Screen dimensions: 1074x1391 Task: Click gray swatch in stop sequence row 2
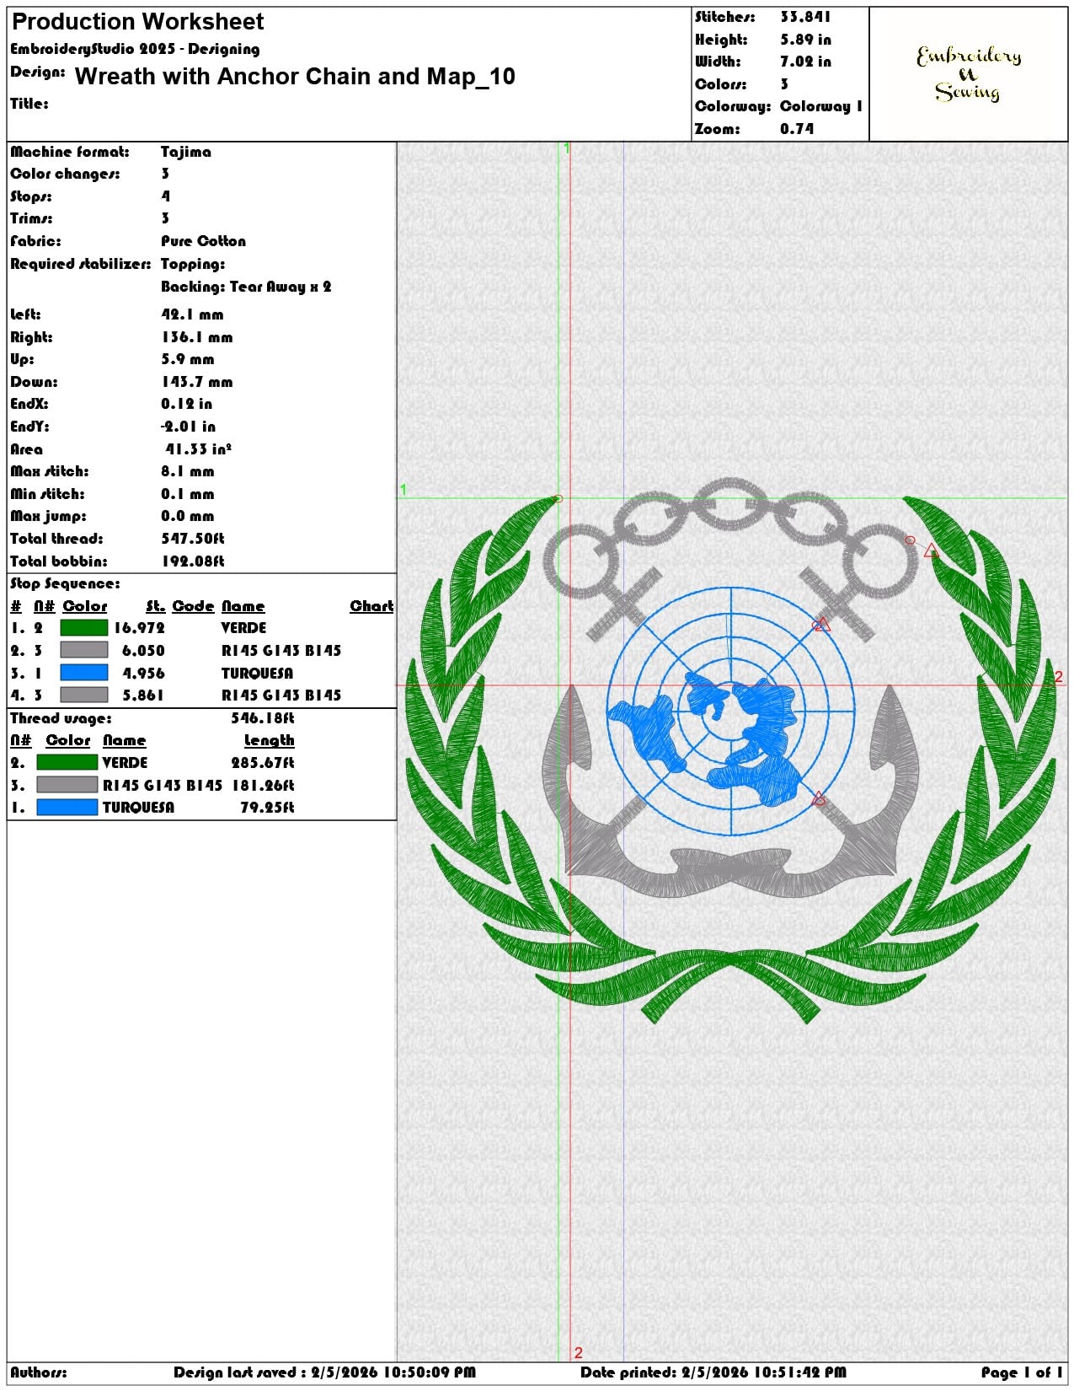(x=84, y=650)
